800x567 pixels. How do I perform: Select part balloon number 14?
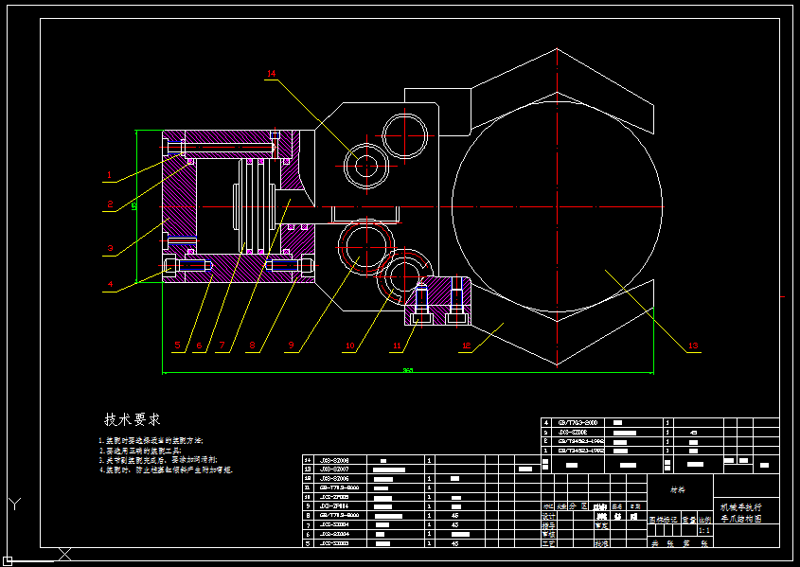[272, 74]
